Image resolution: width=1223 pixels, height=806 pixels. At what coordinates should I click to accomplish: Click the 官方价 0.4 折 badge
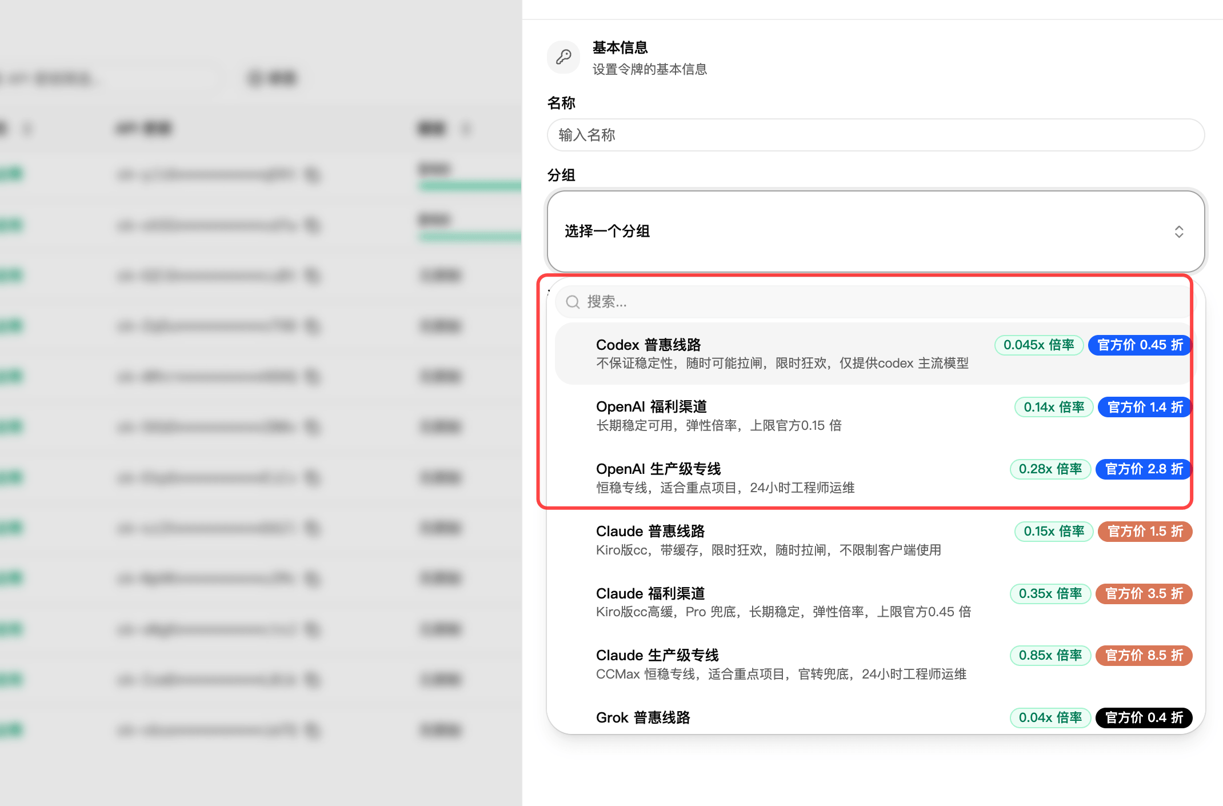(x=1144, y=718)
